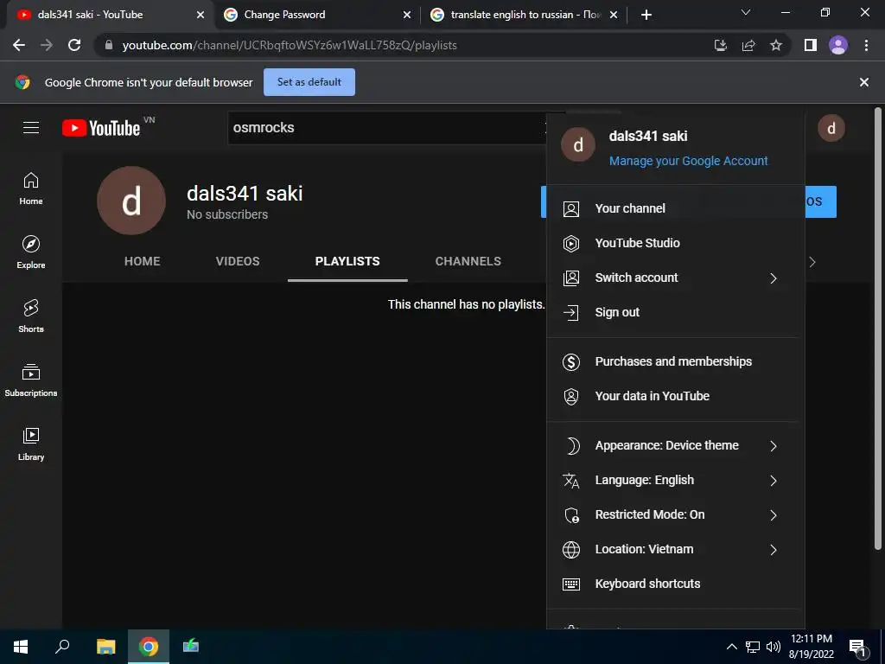Open Explore in the sidebar
The image size is (885, 664).
[31, 252]
